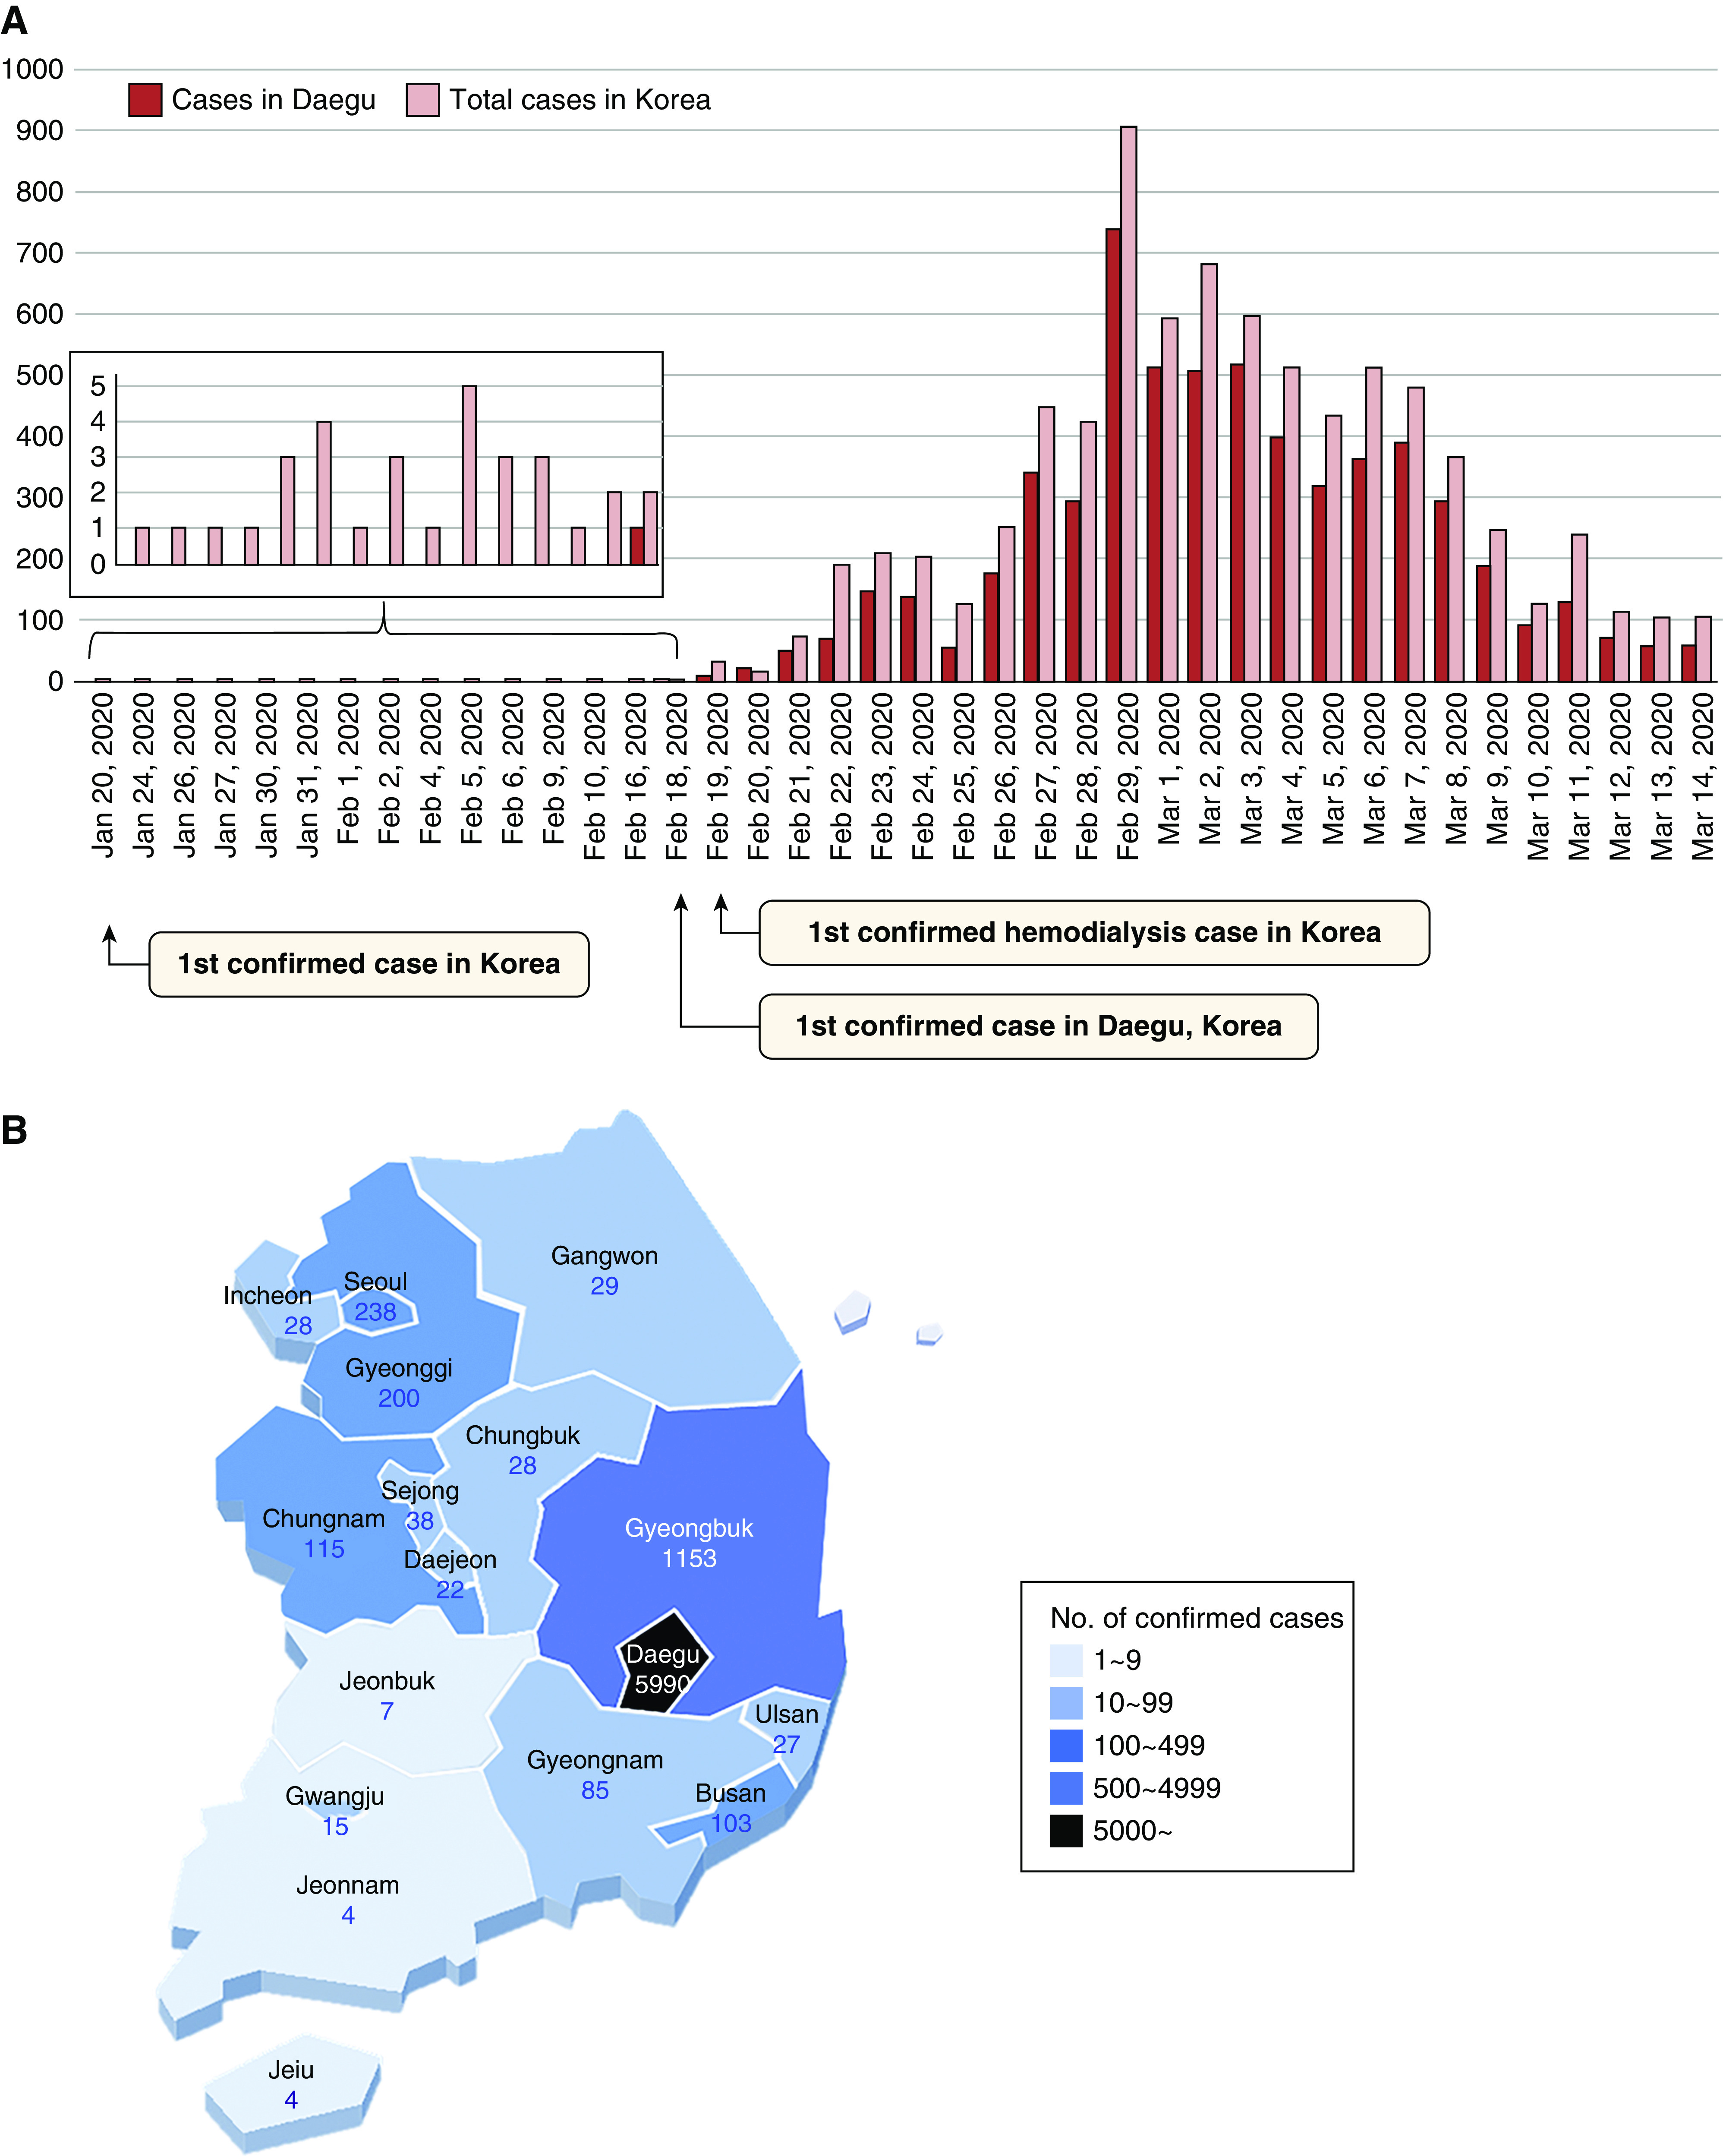Click the 'Feb 22, 2020' axis date label

(841, 777)
